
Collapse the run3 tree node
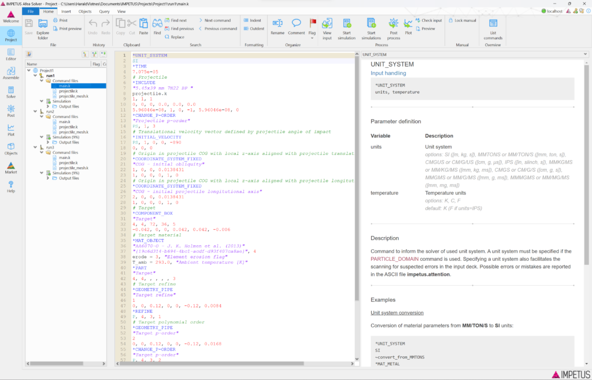point(35,147)
